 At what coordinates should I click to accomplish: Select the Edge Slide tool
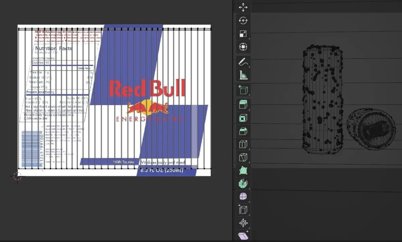[243, 210]
